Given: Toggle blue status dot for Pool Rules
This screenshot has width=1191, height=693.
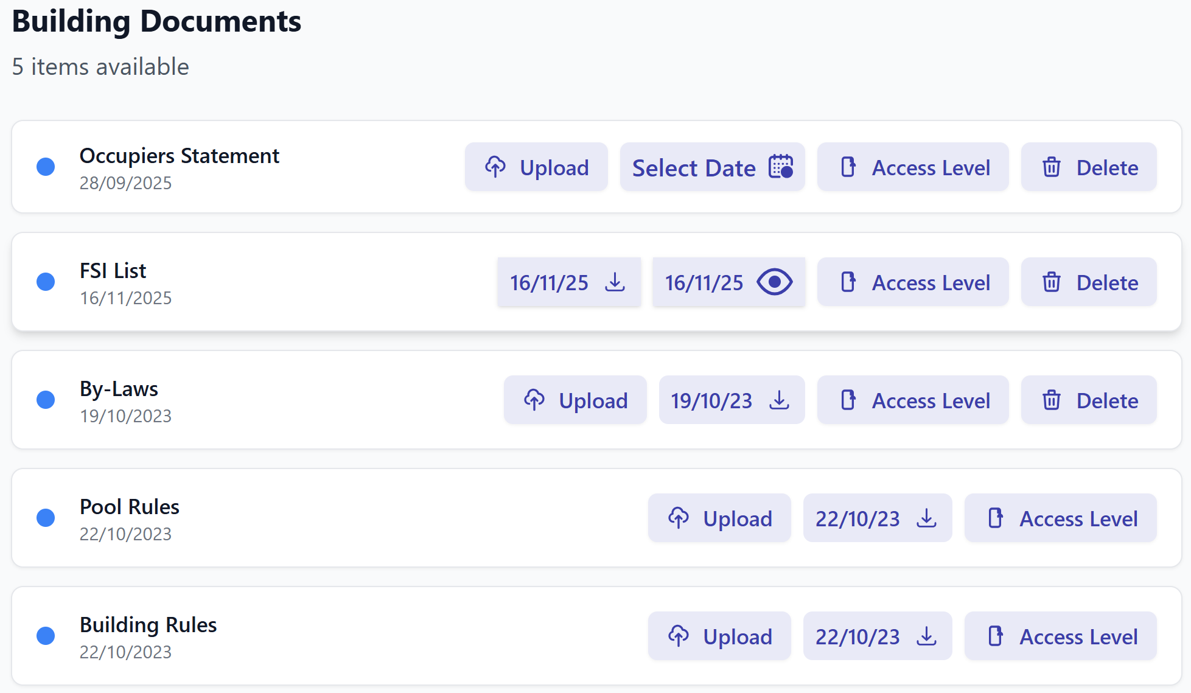Looking at the screenshot, I should tap(46, 518).
